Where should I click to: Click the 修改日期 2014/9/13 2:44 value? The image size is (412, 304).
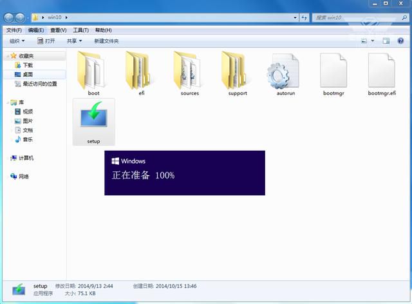pyautogui.click(x=95, y=286)
